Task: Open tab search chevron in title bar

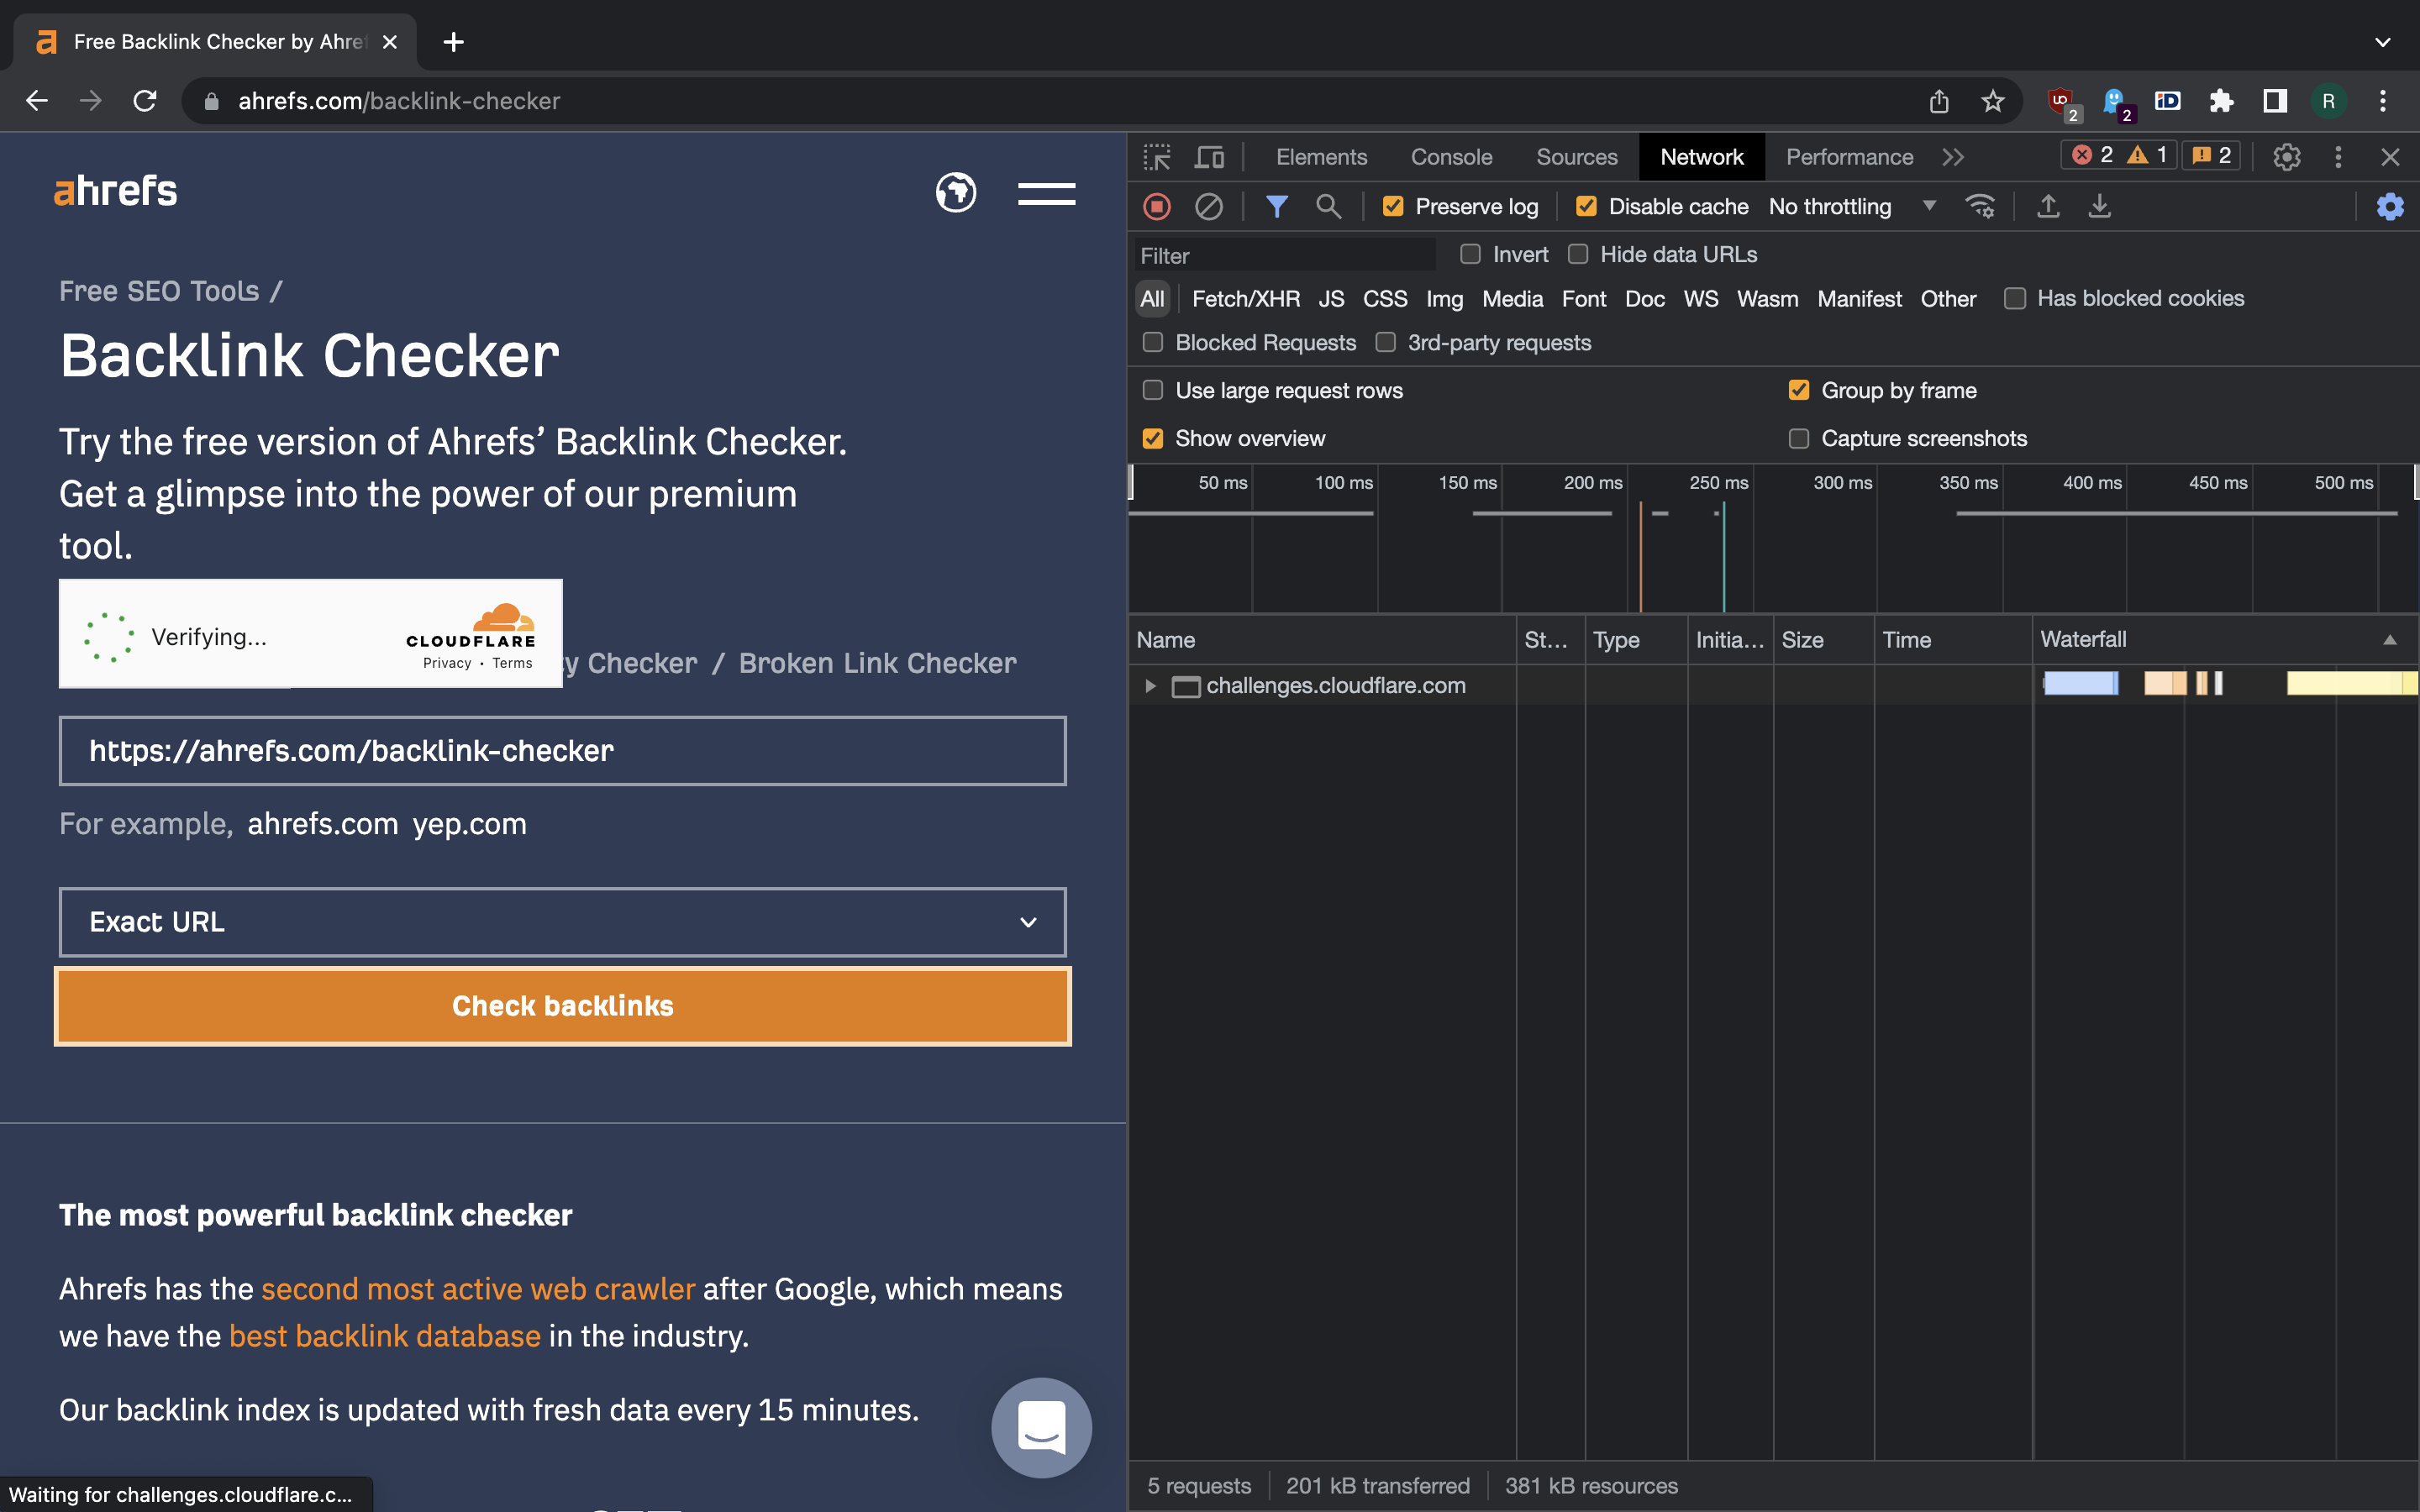Action: (x=2383, y=42)
